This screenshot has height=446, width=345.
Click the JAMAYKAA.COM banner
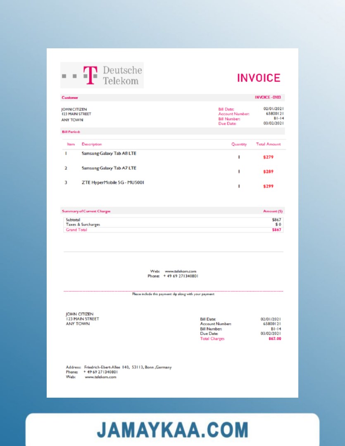[172, 430]
